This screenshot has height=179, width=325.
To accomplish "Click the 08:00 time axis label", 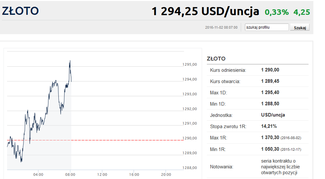I will coord(70,175).
